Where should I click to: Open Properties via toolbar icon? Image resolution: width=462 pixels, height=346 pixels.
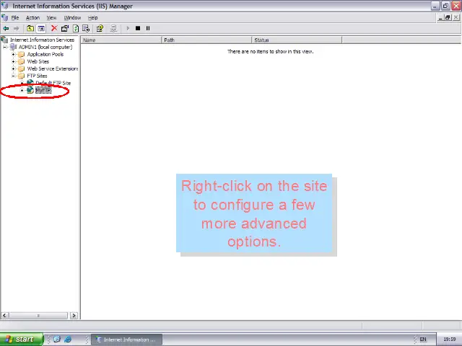[x=65, y=28]
